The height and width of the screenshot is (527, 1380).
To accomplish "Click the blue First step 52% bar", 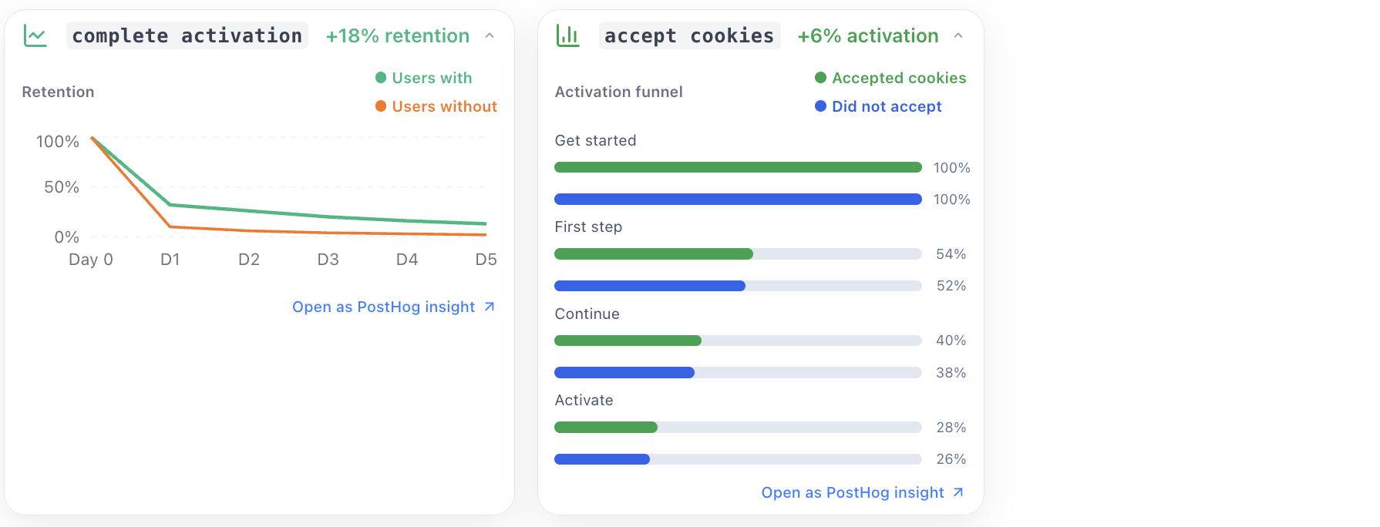I will pos(650,286).
